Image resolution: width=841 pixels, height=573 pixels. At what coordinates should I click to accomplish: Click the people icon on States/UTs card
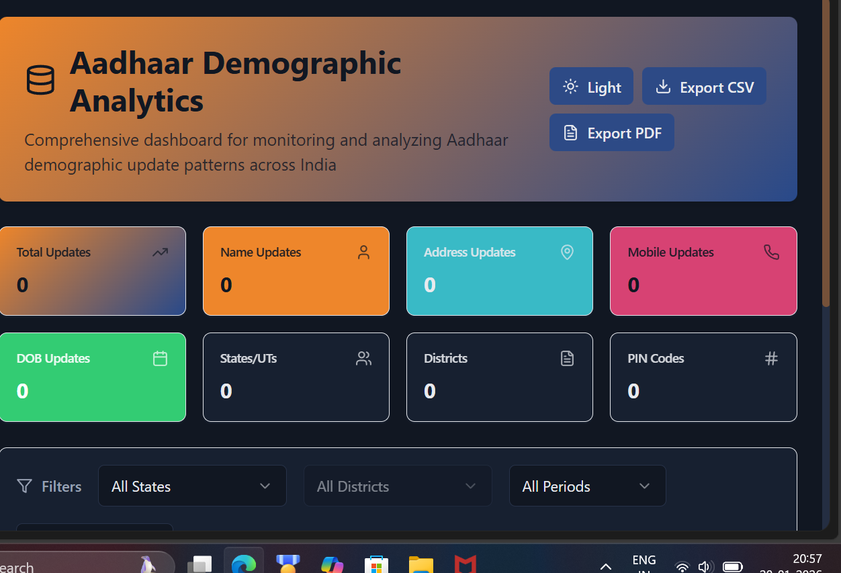(x=363, y=359)
